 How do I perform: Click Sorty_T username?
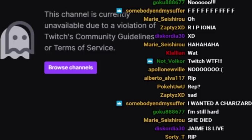pyautogui.click(x=175, y=137)
